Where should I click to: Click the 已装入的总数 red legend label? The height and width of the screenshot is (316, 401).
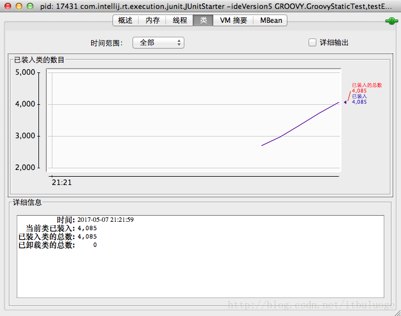[x=366, y=85]
